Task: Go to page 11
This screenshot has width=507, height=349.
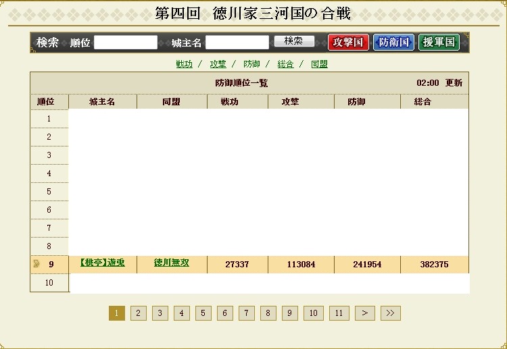Action: 339,313
